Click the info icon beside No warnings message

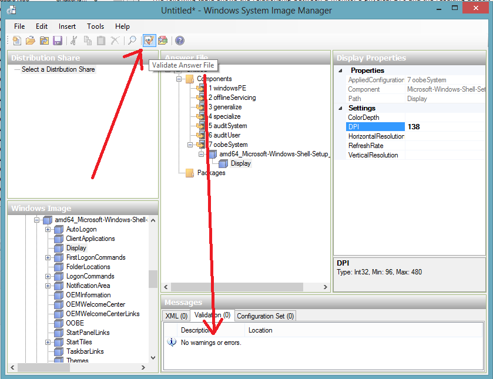pos(172,342)
